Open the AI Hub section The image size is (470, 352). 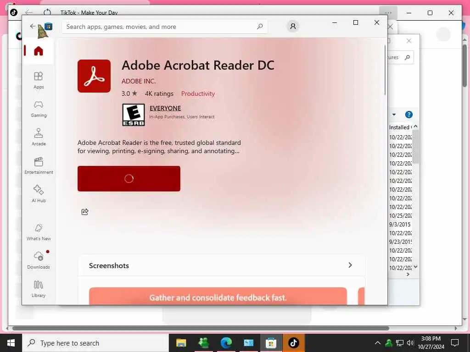pyautogui.click(x=39, y=194)
